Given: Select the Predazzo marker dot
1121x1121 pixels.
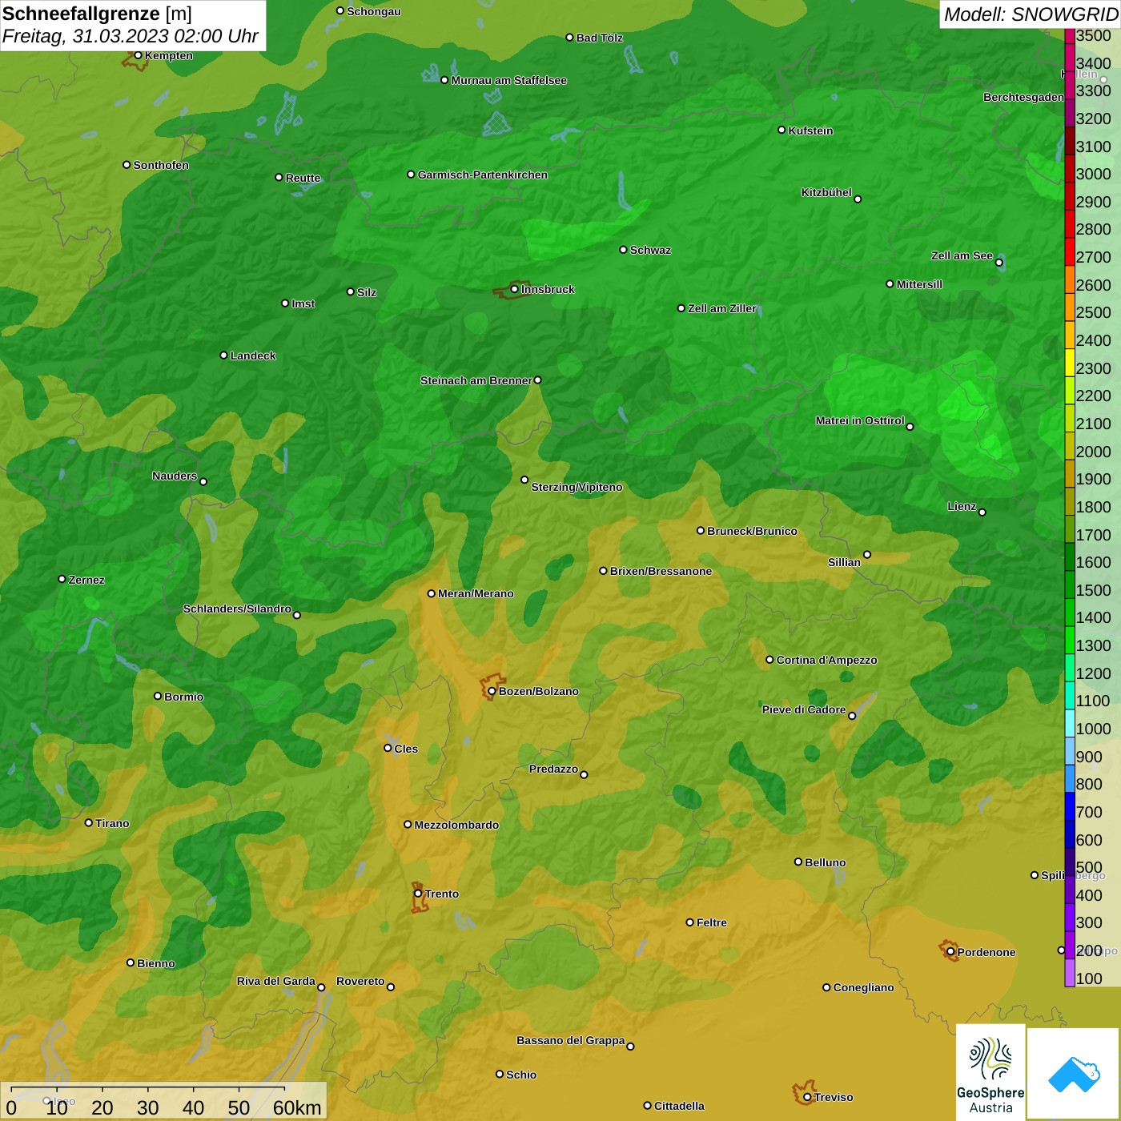Looking at the screenshot, I should point(584,774).
